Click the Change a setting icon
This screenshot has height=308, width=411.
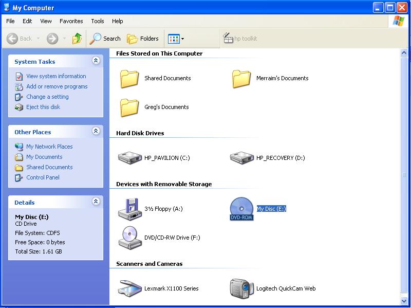pyautogui.click(x=19, y=97)
